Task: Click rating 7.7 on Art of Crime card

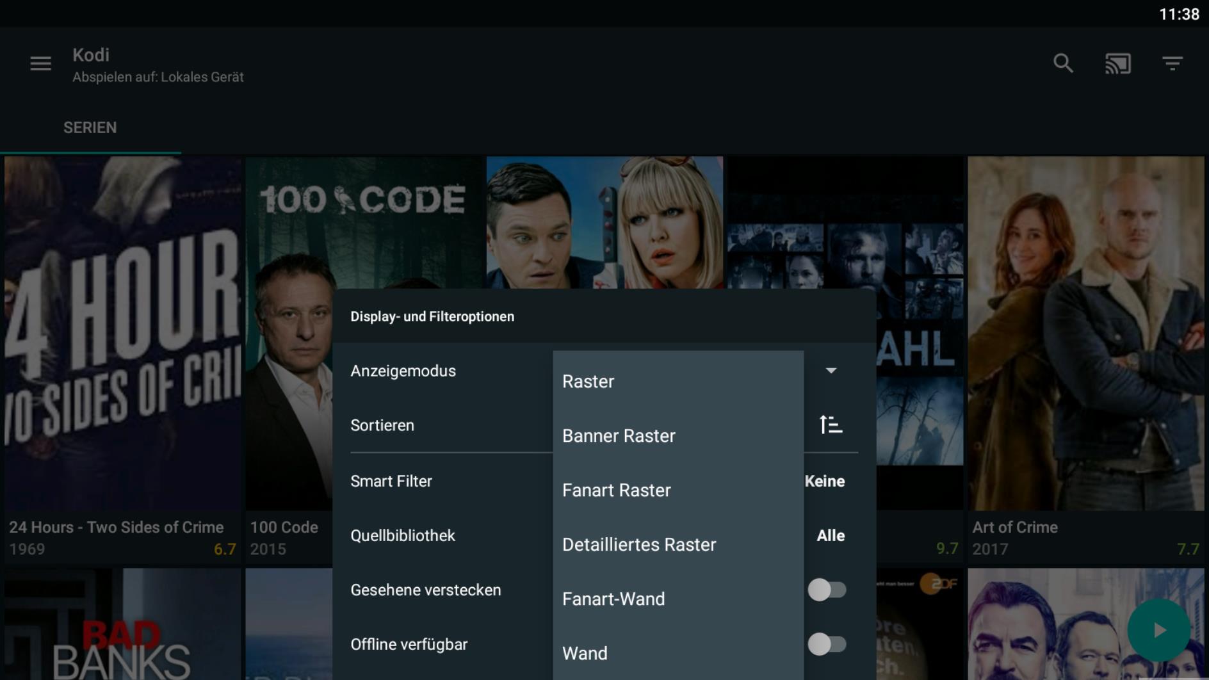Action: [1188, 549]
